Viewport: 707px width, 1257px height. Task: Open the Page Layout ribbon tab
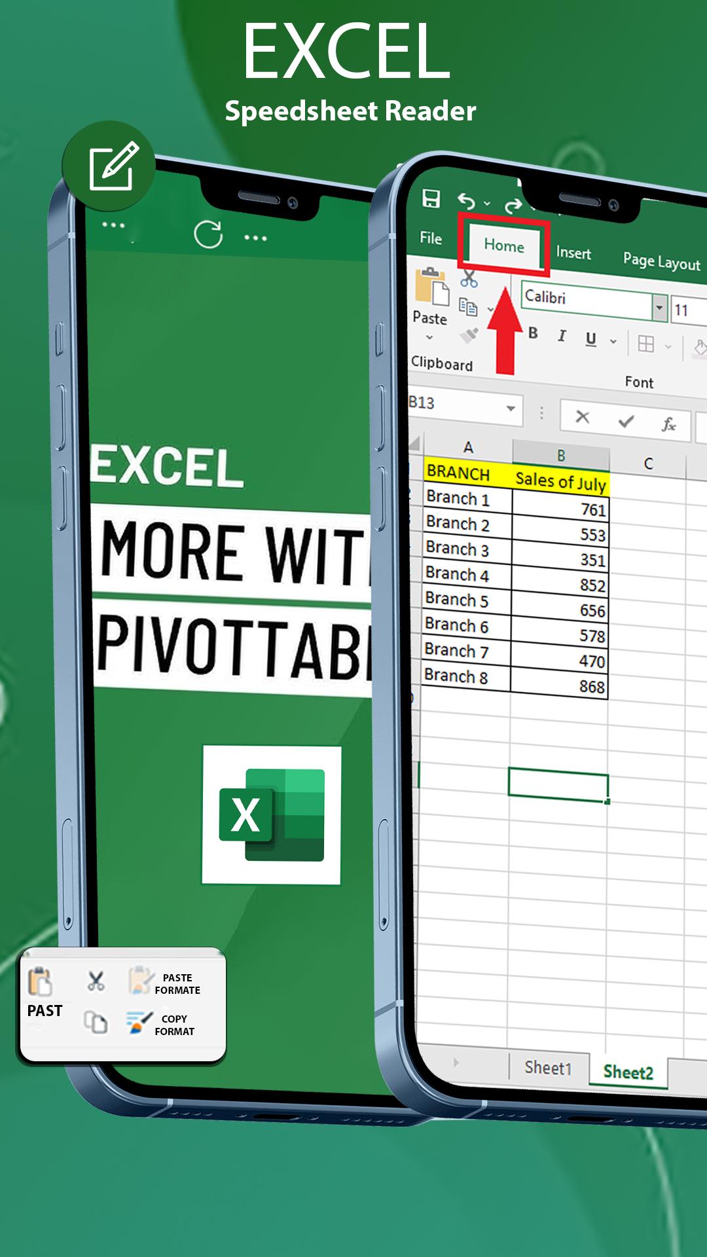[x=661, y=261]
